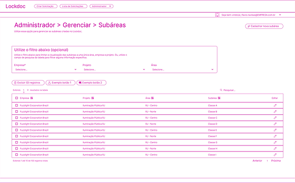Screen dimensions: 295x183
Task: Sort by the Área column icon
Action: click(x=153, y=98)
